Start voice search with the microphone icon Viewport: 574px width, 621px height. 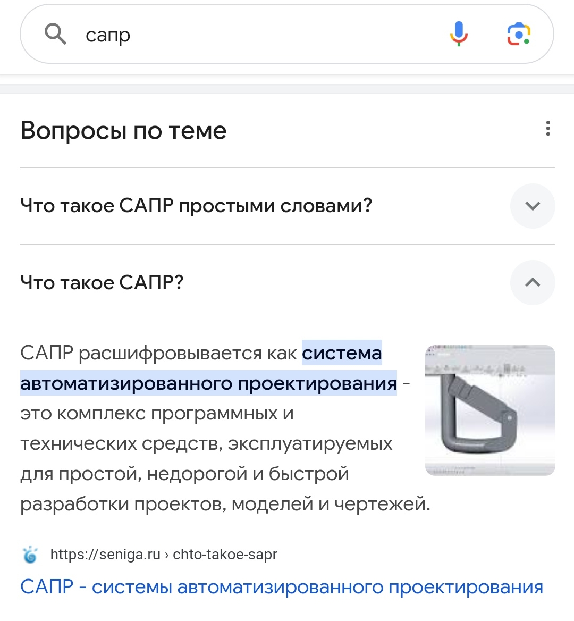pos(459,33)
